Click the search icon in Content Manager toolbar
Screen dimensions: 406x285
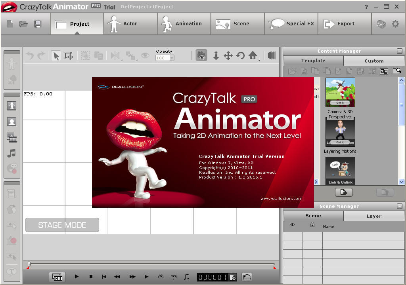point(397,71)
